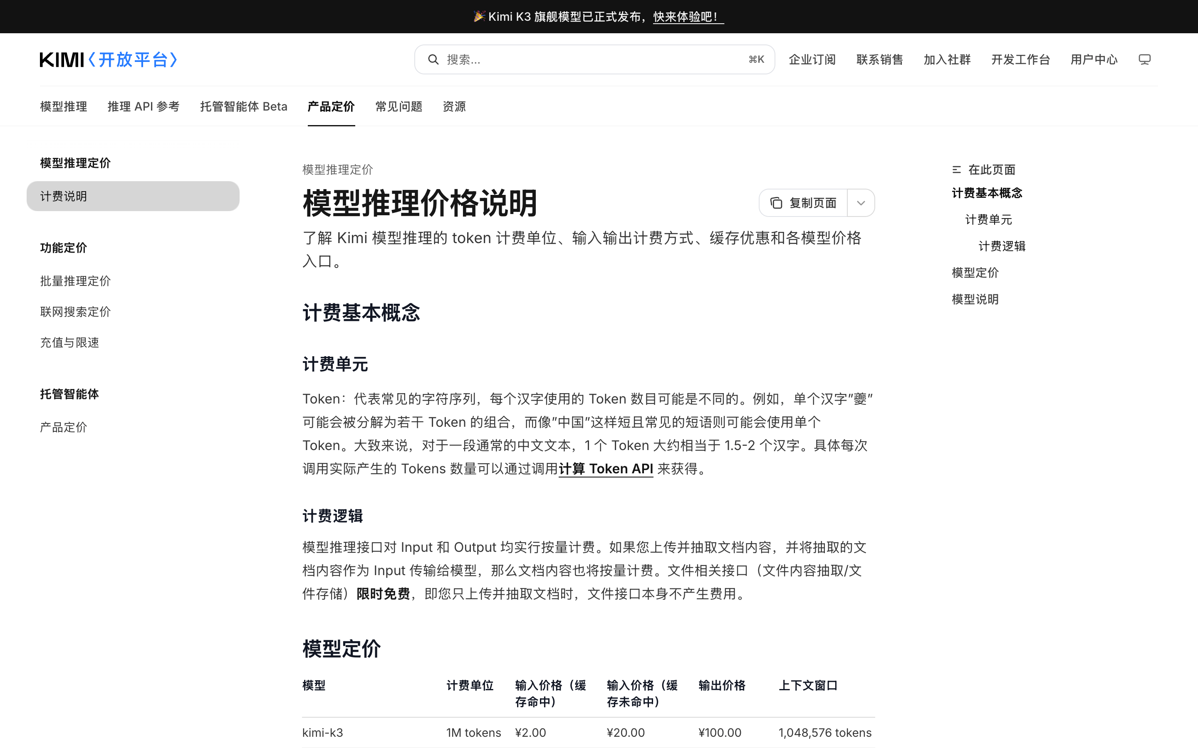Click 加入社群 link

(947, 59)
